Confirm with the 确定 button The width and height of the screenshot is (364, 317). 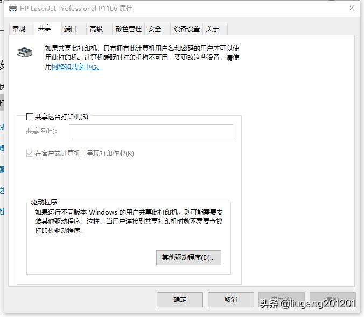click(180, 300)
